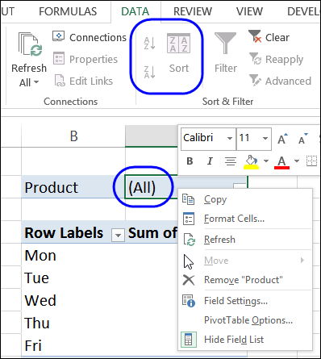Viewport: 321px width, 359px height.
Task: Click the Clear filter icon
Action: point(254,36)
